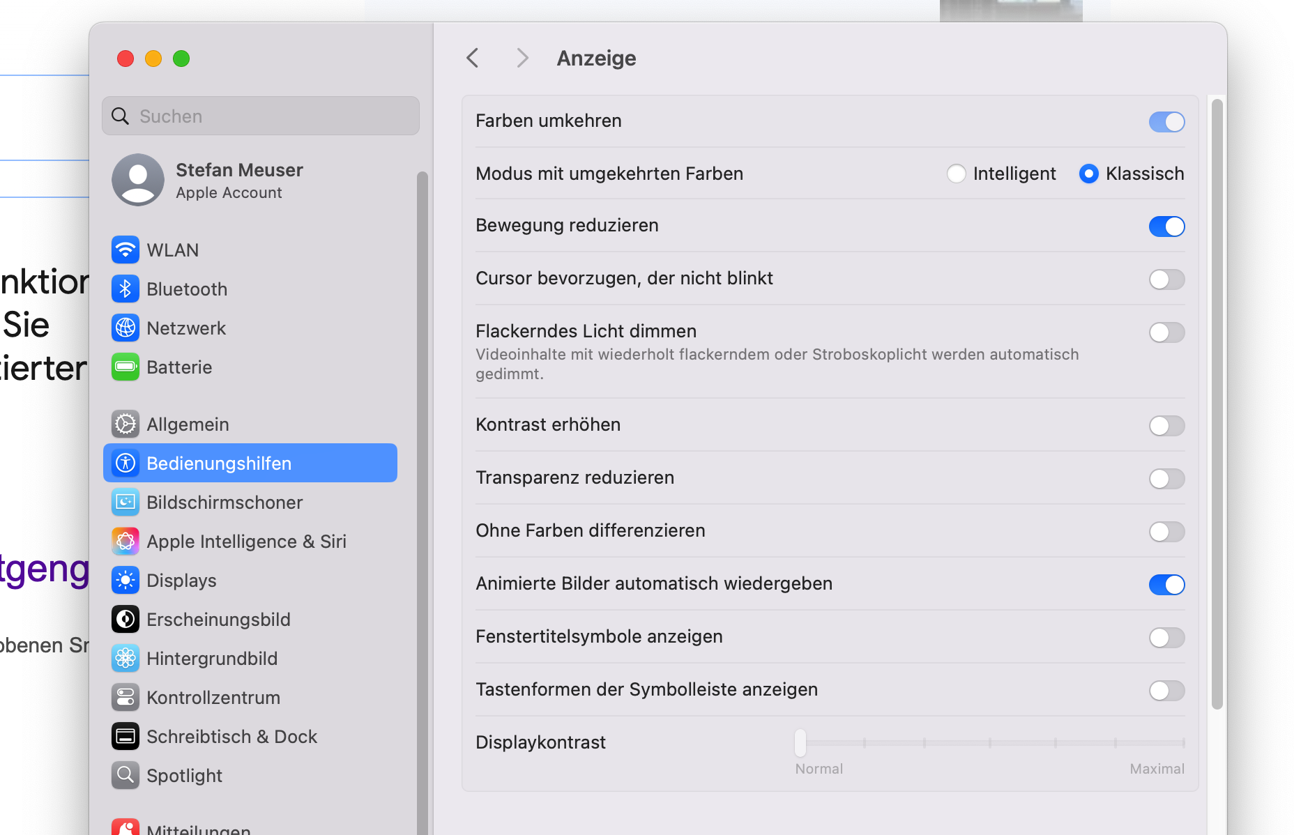
Task: Click the Normal slider label
Action: click(x=819, y=769)
